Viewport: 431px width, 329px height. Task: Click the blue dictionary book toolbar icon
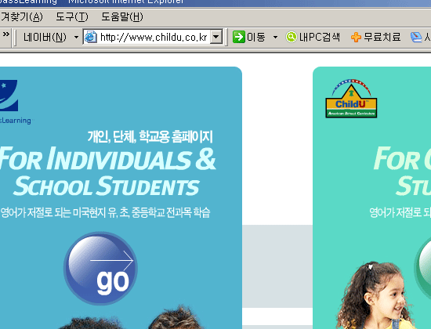416,37
